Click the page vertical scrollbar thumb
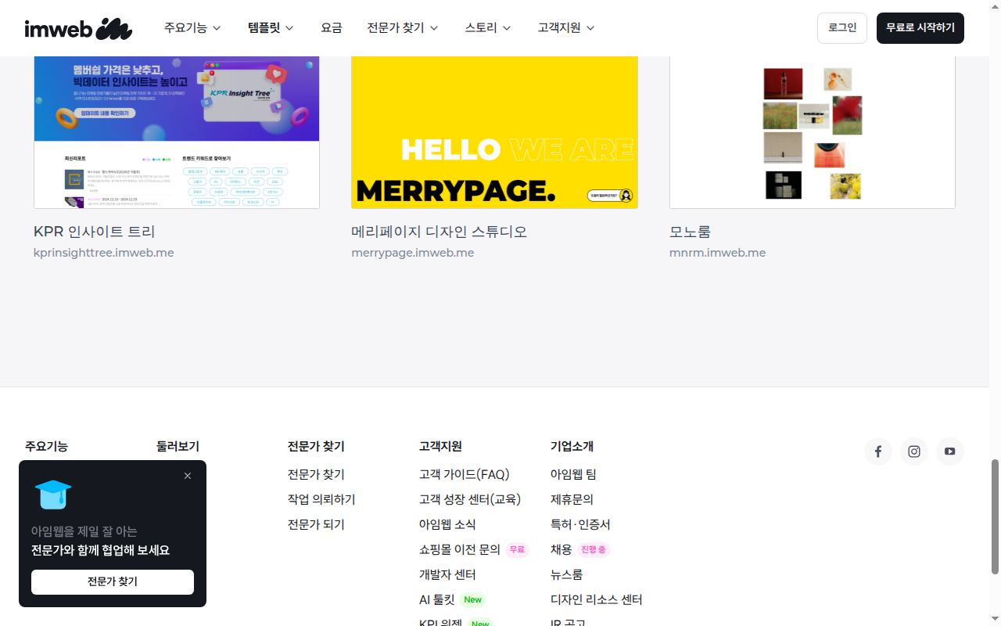This screenshot has height=626, width=1001. tap(996, 516)
